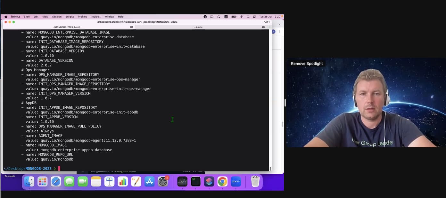
Task: Open Finder from the dock
Action: click(29, 181)
